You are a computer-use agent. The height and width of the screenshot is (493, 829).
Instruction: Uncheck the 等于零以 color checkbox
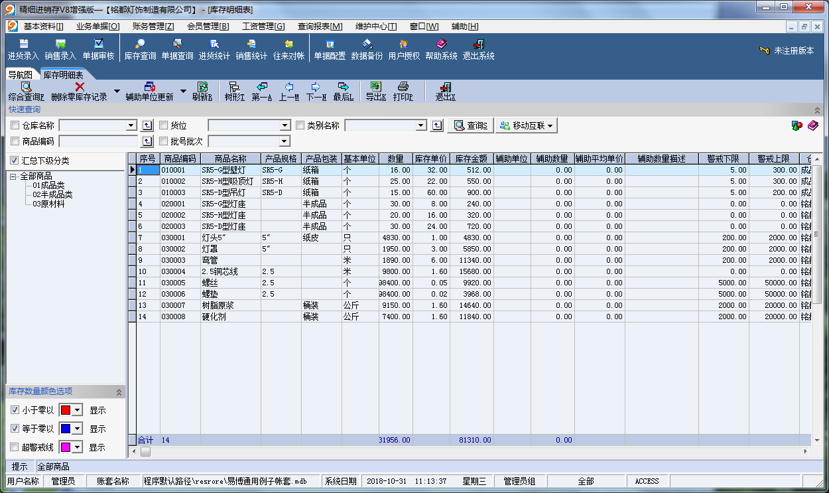tap(15, 429)
